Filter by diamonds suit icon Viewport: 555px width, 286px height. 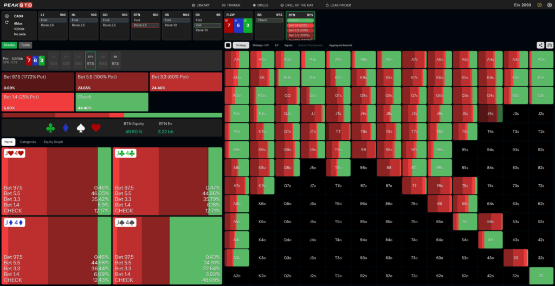[66, 128]
